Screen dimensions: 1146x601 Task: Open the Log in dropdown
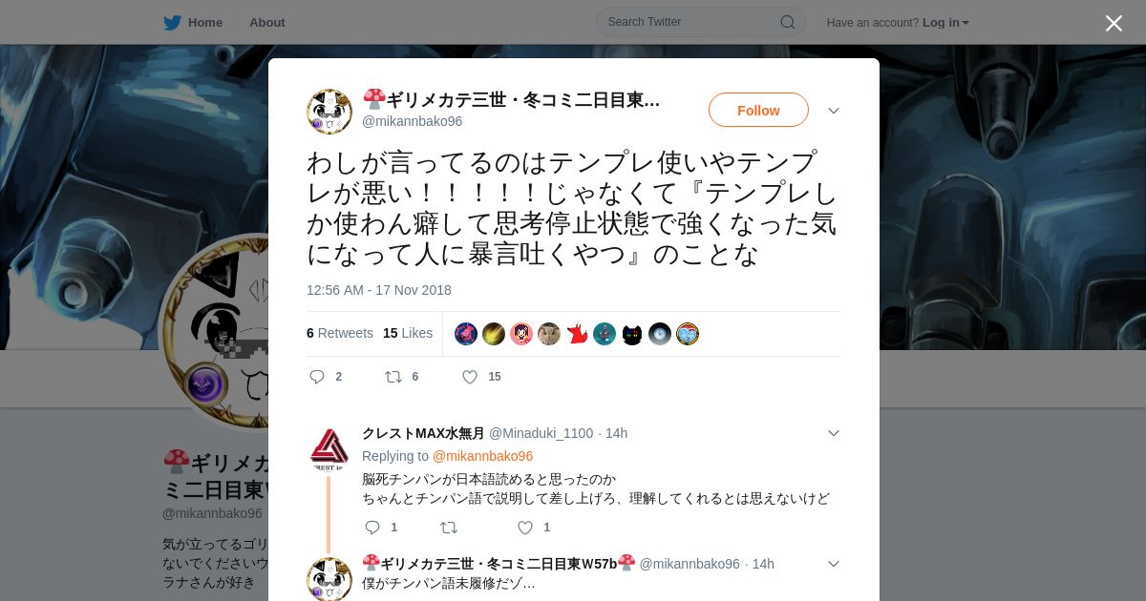945,23
